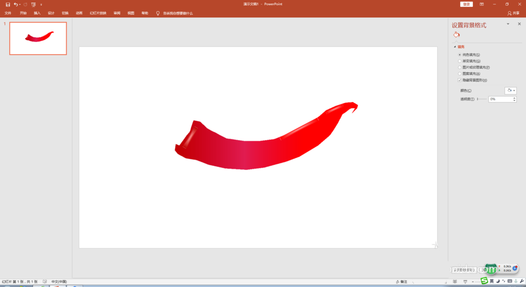526x287 pixels.
Task: Switch to the 设计 ribbon tab
Action: (51, 13)
